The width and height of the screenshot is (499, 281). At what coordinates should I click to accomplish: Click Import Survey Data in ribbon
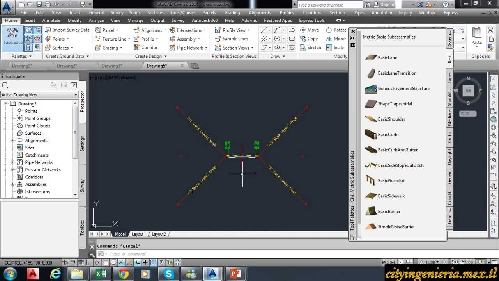click(x=67, y=30)
